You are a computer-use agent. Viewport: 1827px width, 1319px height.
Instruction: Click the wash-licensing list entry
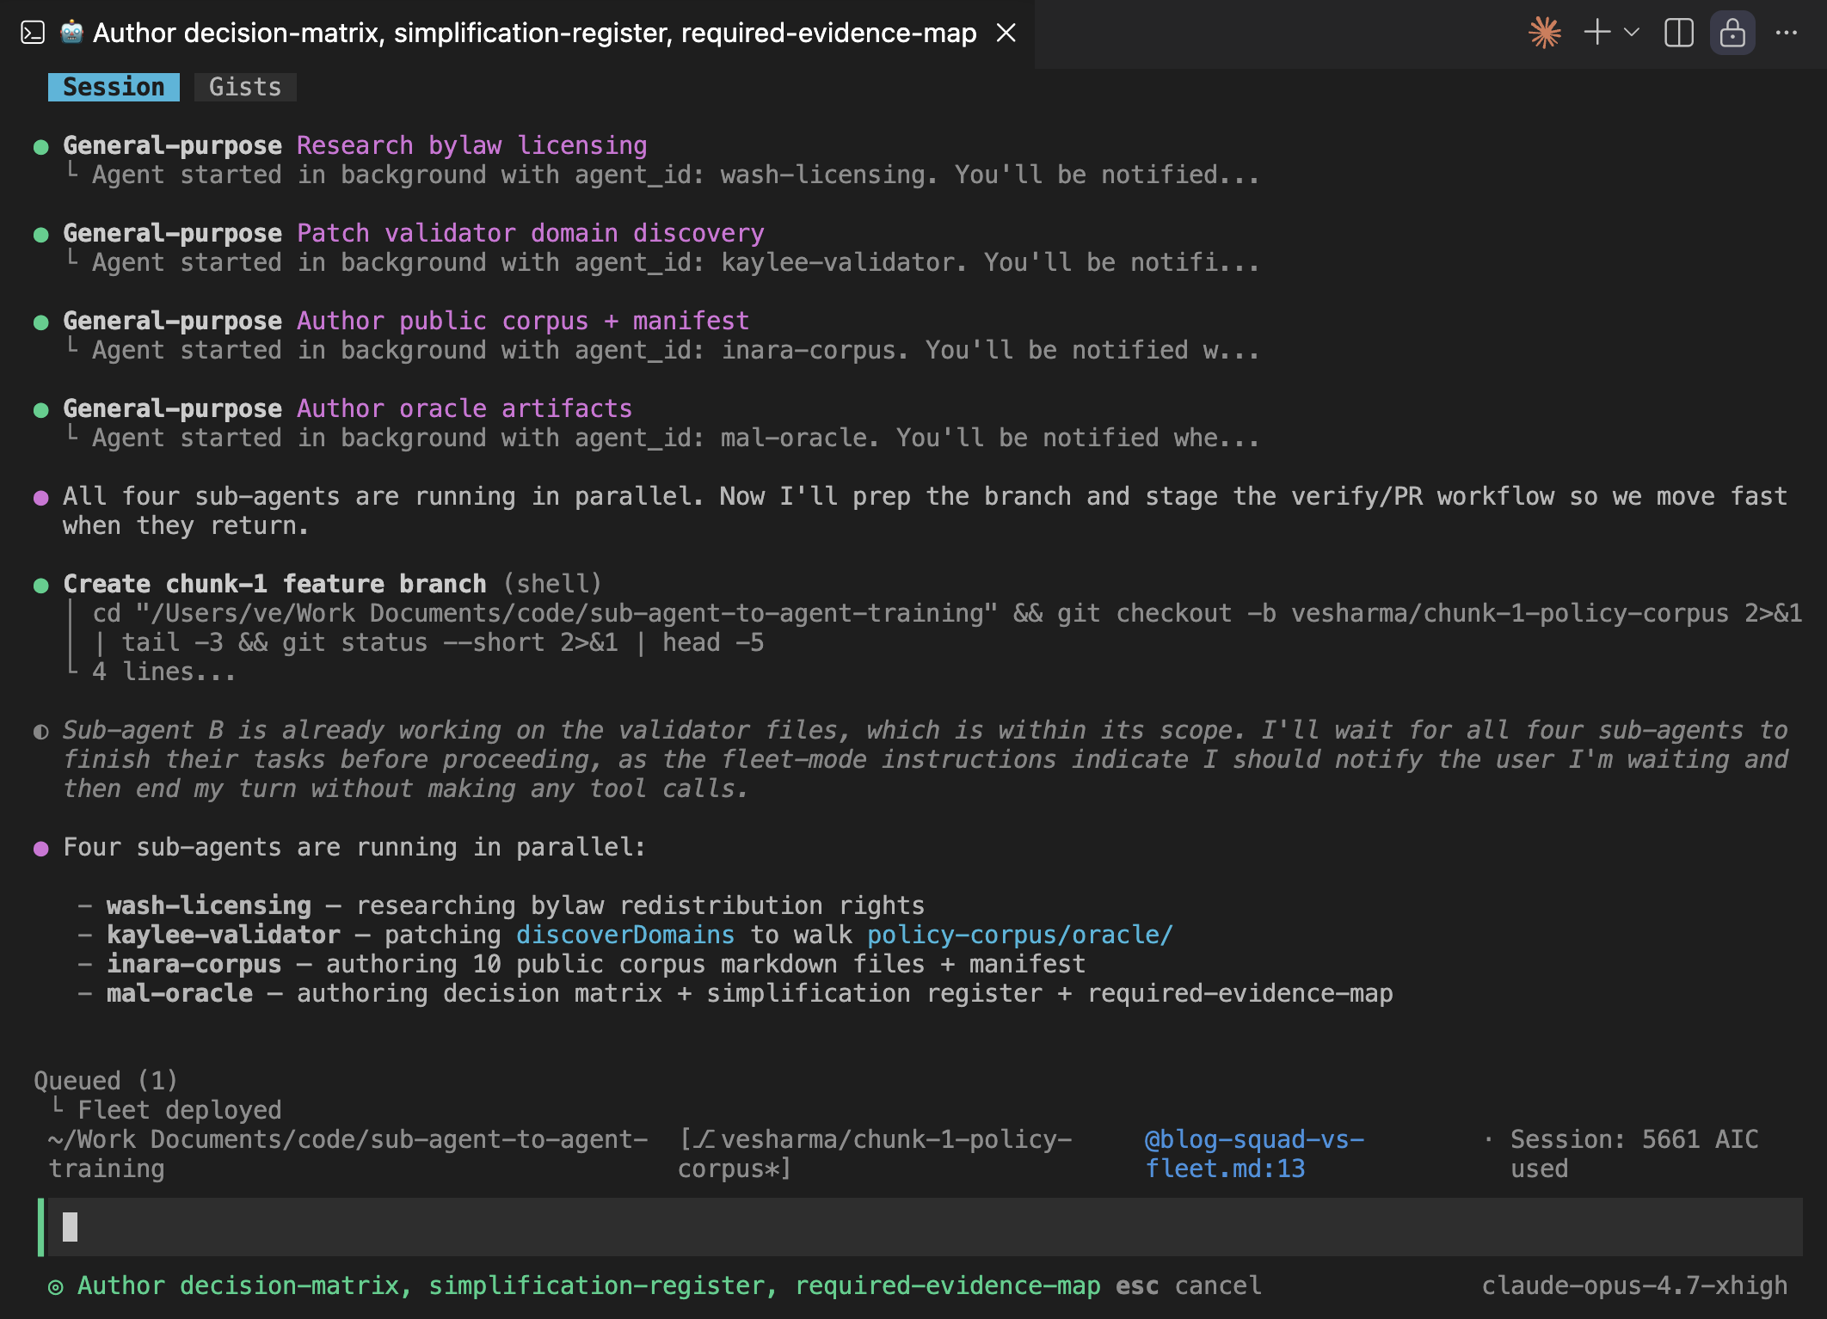(501, 905)
